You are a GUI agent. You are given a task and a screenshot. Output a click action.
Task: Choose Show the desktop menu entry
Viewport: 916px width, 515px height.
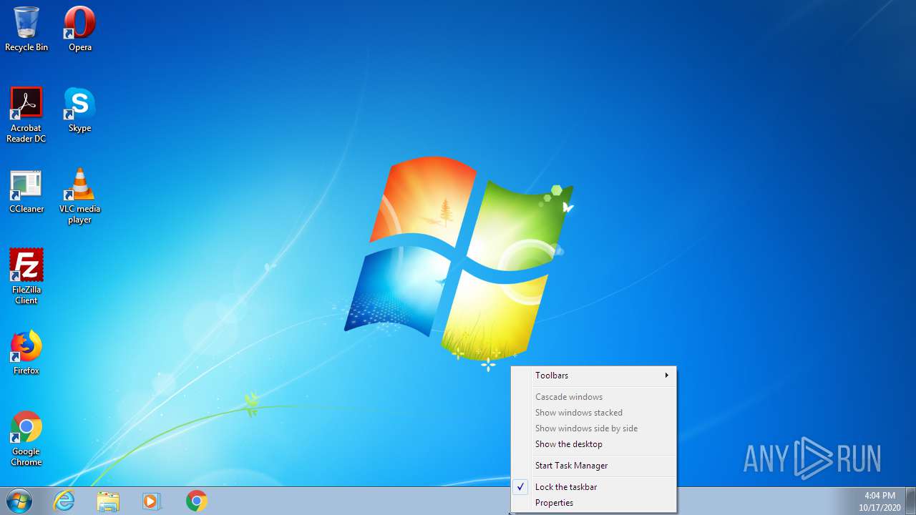[594, 444]
